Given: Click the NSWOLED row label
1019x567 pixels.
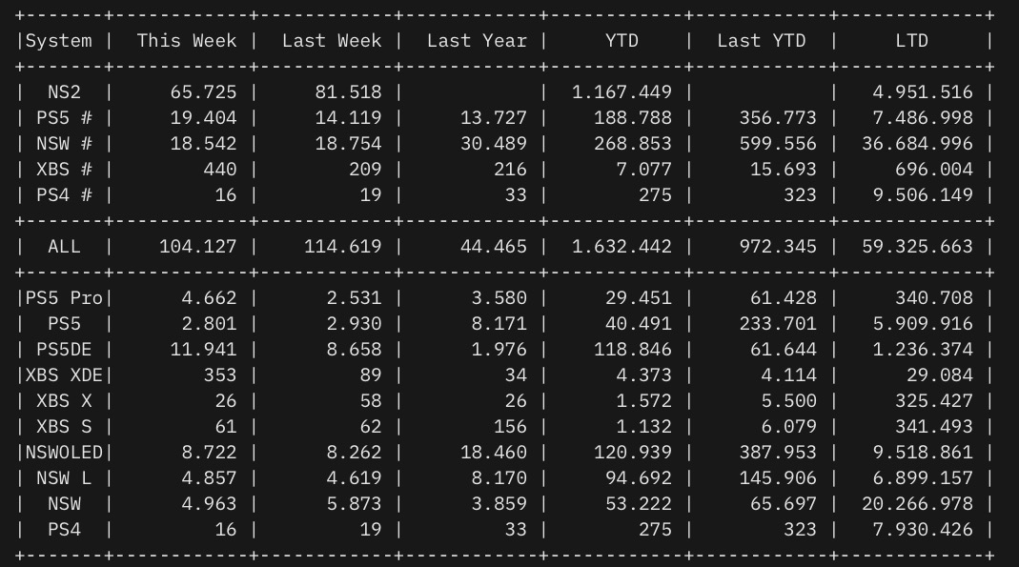Looking at the screenshot, I should [x=64, y=453].
